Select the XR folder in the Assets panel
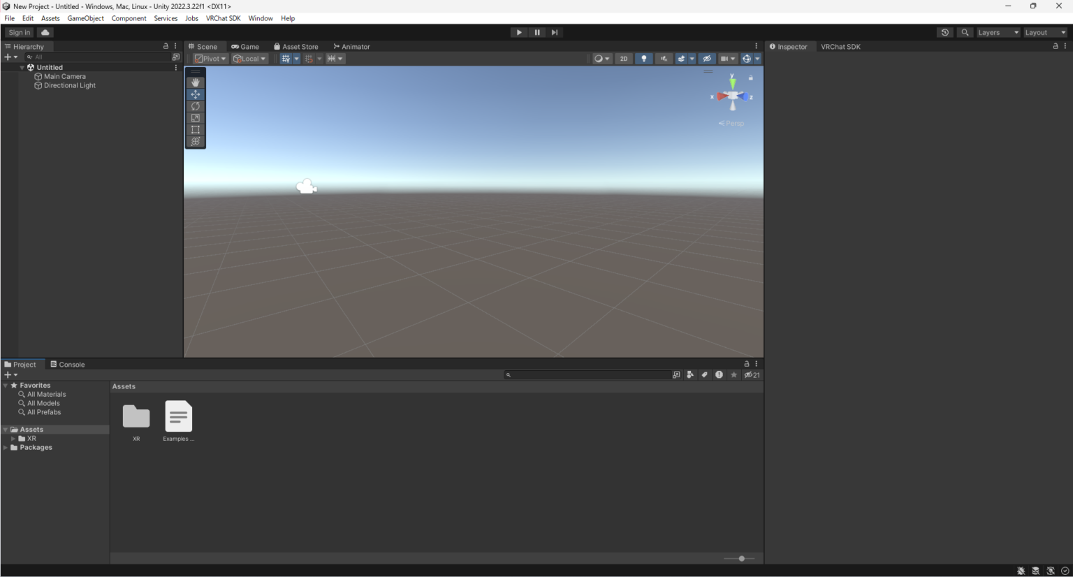This screenshot has height=577, width=1073. (x=136, y=417)
